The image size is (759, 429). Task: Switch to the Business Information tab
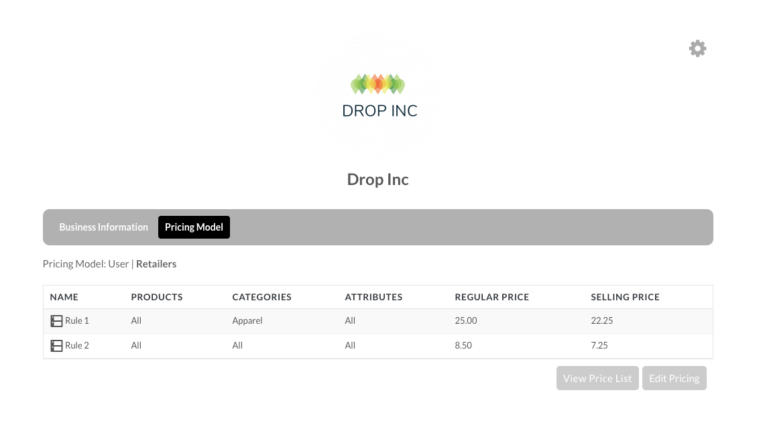pyautogui.click(x=103, y=227)
